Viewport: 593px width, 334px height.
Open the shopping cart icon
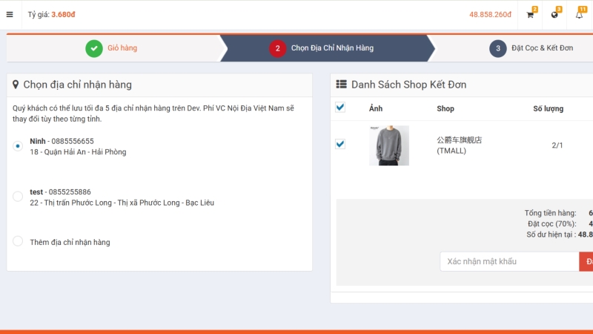[x=530, y=15]
